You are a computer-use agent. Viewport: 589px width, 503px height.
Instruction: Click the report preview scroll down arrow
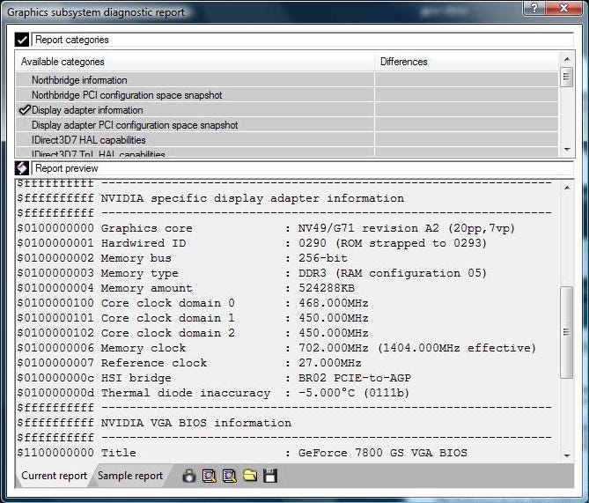pos(567,455)
